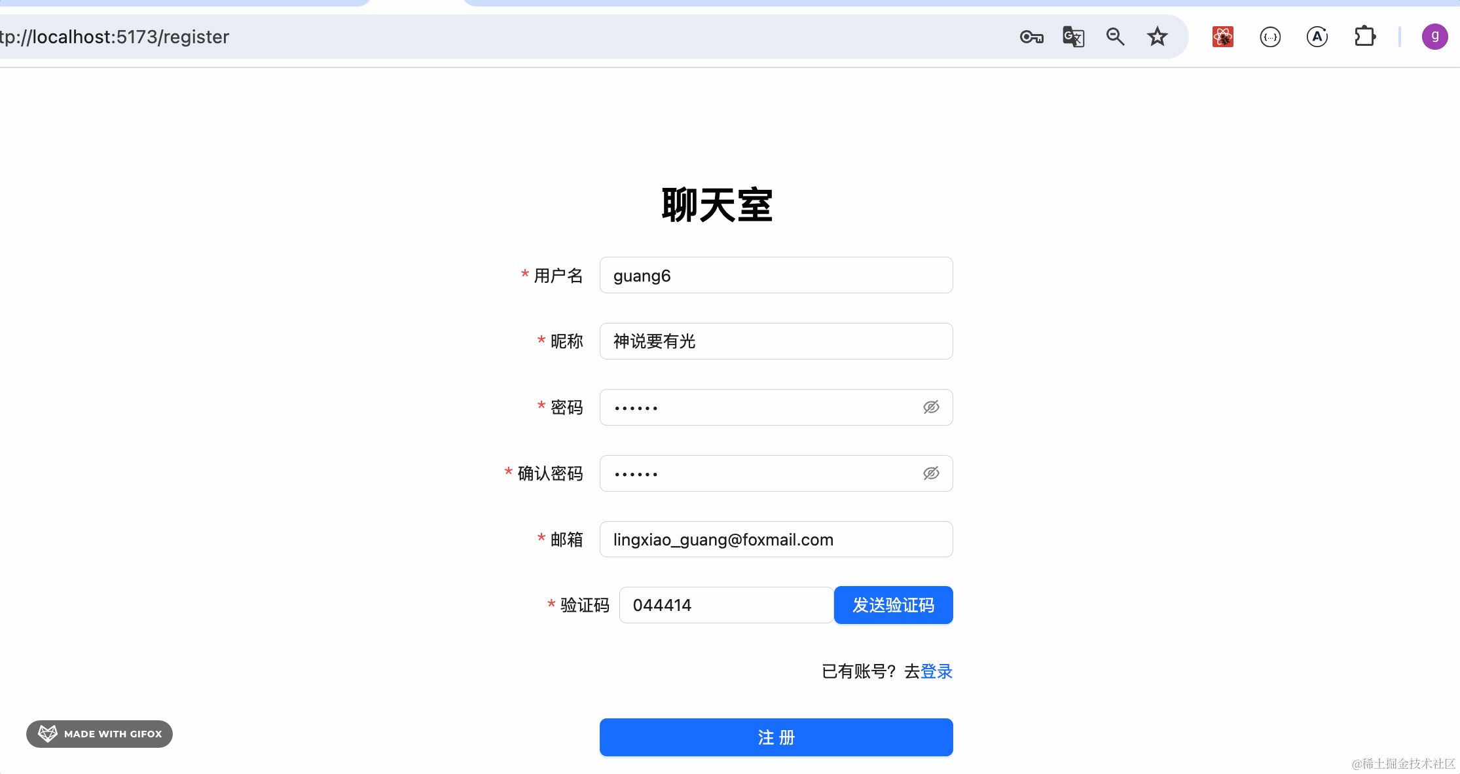Open the Extensions puzzle piece menu
The height and width of the screenshot is (774, 1460).
pos(1364,37)
